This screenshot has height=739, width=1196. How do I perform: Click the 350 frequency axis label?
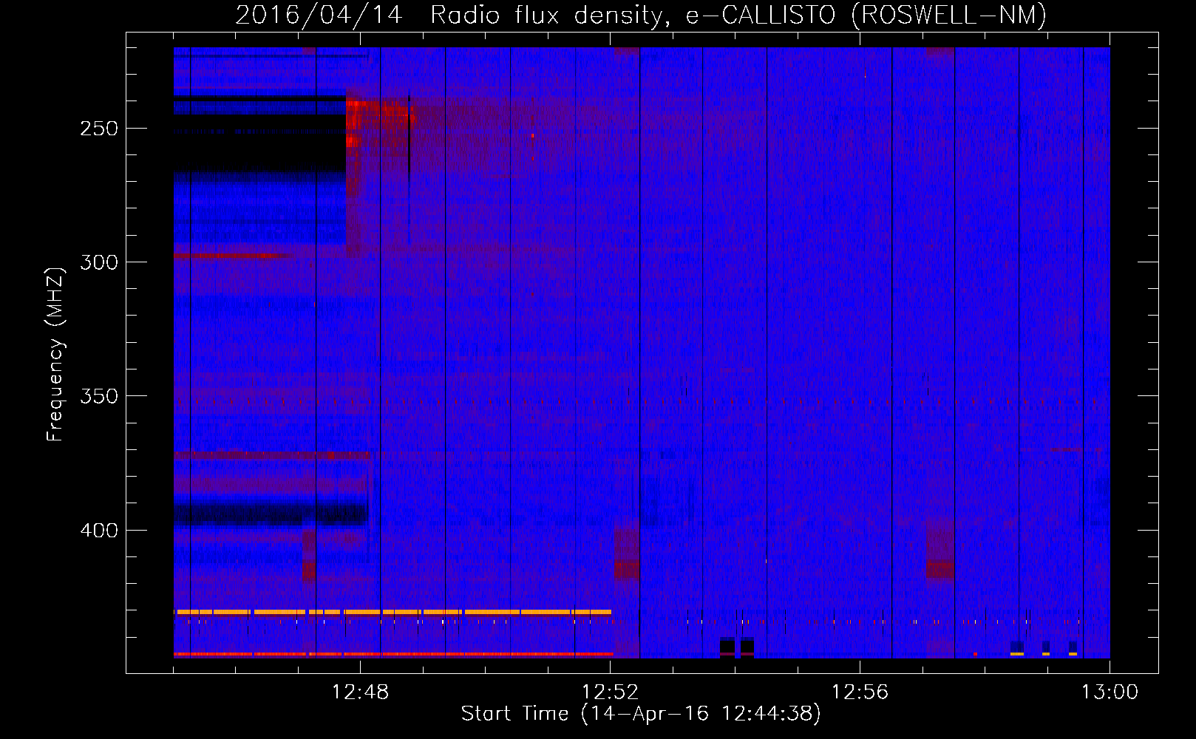(x=99, y=396)
